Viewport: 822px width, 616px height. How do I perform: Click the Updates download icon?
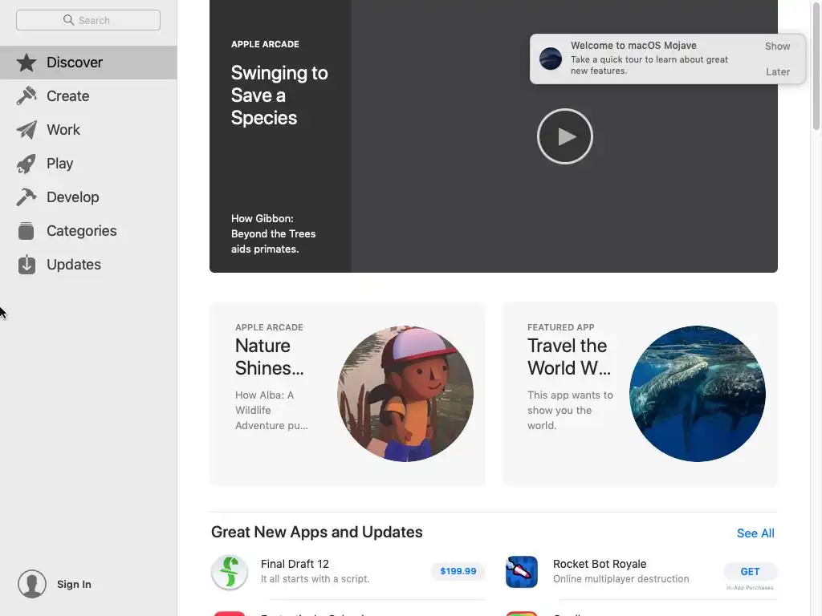pos(26,265)
